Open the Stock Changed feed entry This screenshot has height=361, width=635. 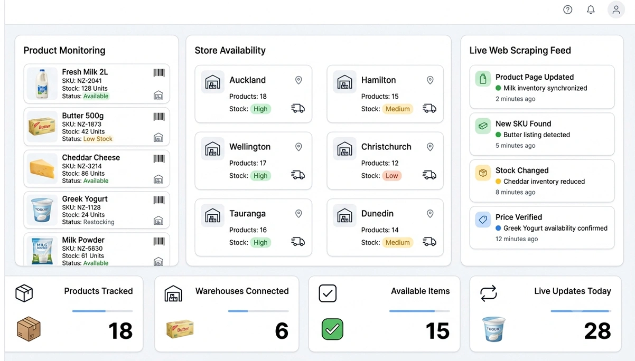point(542,181)
